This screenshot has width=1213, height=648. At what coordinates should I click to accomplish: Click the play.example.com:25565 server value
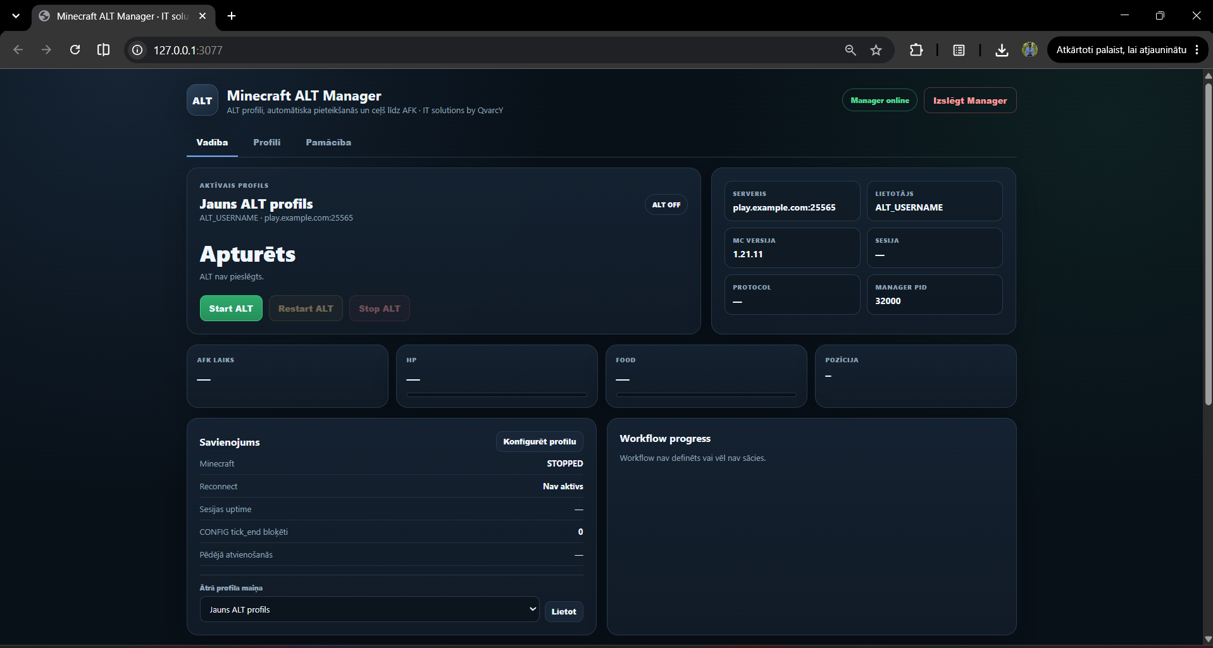(784, 207)
